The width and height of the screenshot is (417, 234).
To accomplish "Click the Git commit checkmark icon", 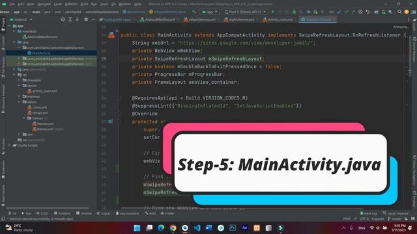I will point(346,12).
